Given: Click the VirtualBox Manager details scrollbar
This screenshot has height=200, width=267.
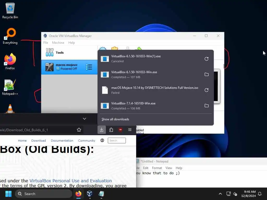Looking at the screenshot, I should click(x=223, y=66).
